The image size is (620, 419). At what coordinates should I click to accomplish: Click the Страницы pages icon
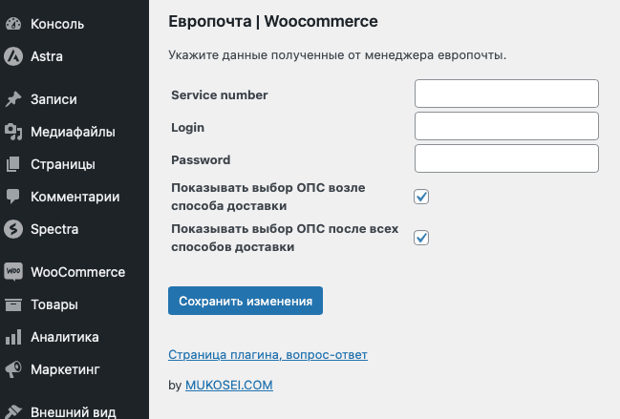pyautogui.click(x=13, y=164)
